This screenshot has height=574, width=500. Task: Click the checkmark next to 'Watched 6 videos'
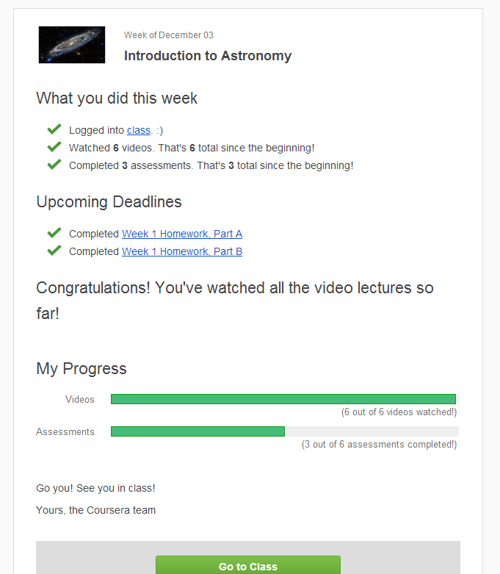(x=54, y=147)
